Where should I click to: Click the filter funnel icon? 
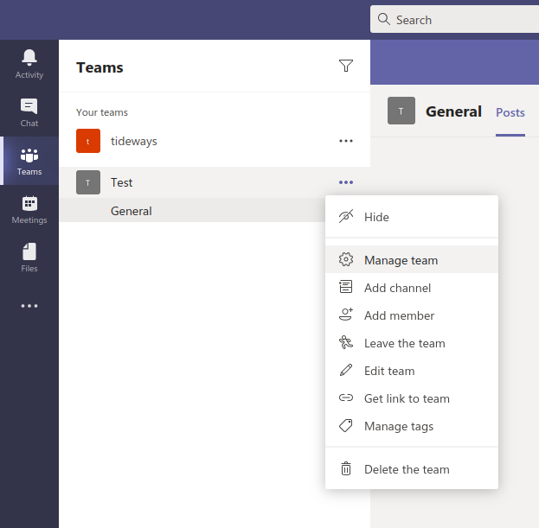[346, 66]
